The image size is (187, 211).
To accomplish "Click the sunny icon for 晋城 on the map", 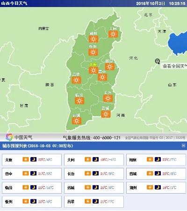I will coord(106,114).
